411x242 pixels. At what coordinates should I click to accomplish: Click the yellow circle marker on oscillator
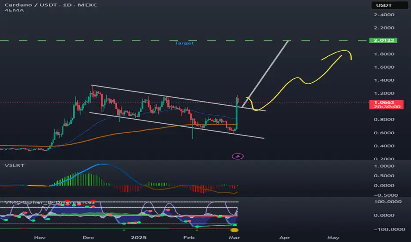click(234, 230)
